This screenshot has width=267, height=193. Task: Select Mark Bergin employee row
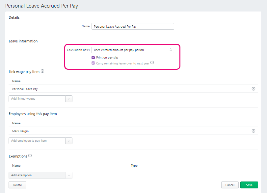click(21, 131)
